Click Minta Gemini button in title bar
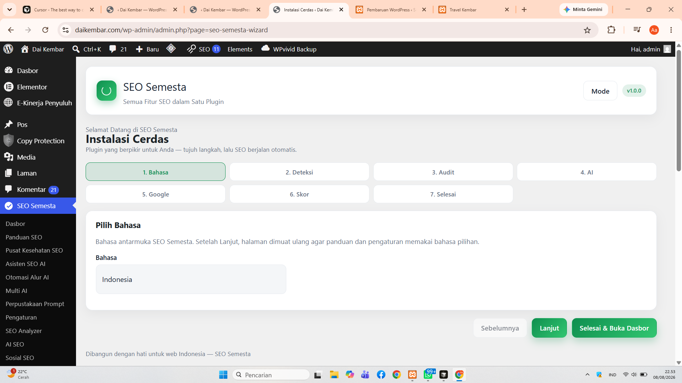The image size is (682, 383). pos(584,10)
